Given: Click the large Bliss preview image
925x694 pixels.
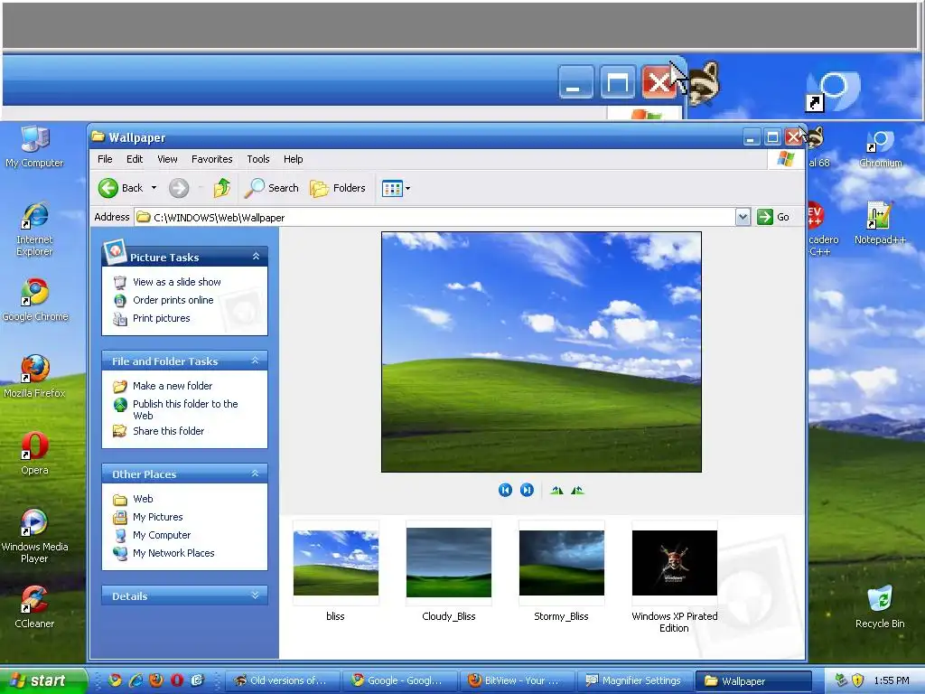Looking at the screenshot, I should [542, 352].
